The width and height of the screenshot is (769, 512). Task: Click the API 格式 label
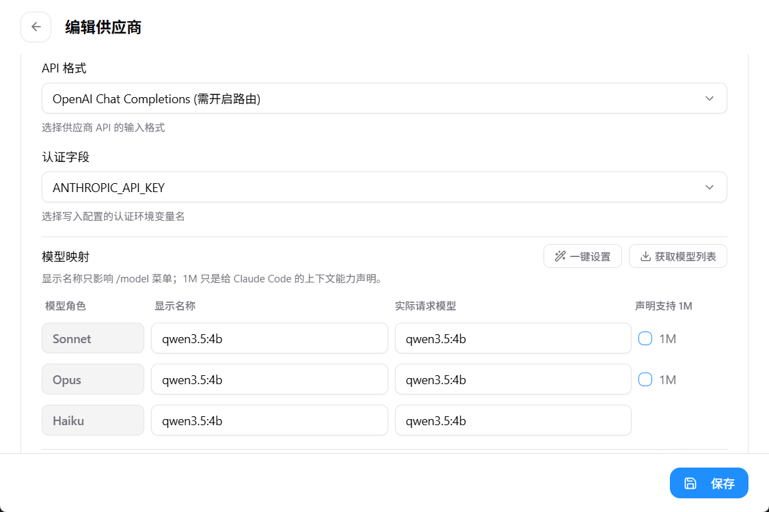tap(64, 68)
